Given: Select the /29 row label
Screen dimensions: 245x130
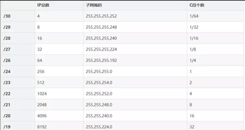Looking at the screenshot, I should pyautogui.click(x=7, y=27).
